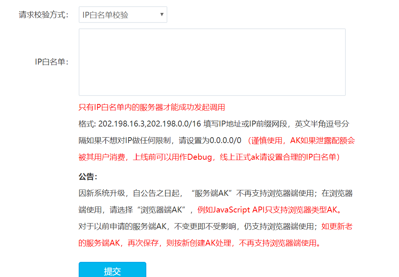This screenshot has height=277, width=399.
Task: Click the line starting 对于以前申请的服务端AK
Action: click(x=215, y=226)
